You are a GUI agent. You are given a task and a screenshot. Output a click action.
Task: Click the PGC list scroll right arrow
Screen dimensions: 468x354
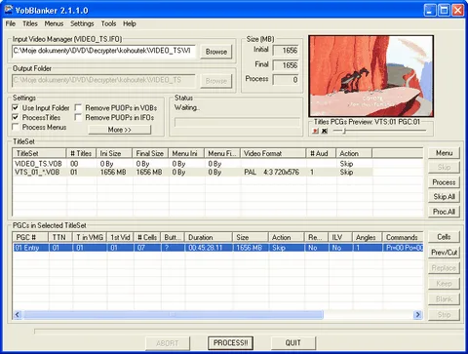[x=418, y=314]
